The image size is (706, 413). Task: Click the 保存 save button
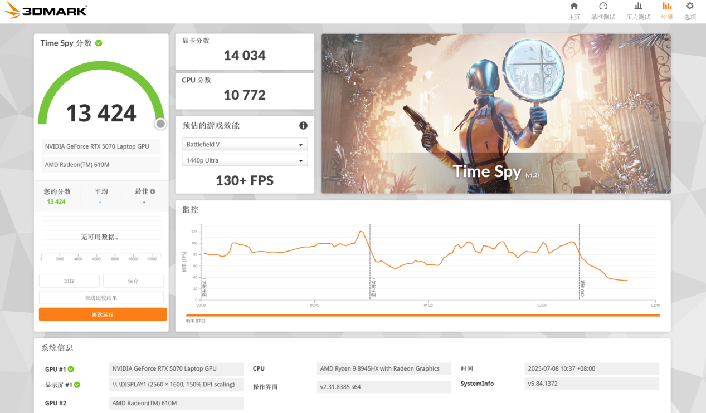tap(133, 281)
